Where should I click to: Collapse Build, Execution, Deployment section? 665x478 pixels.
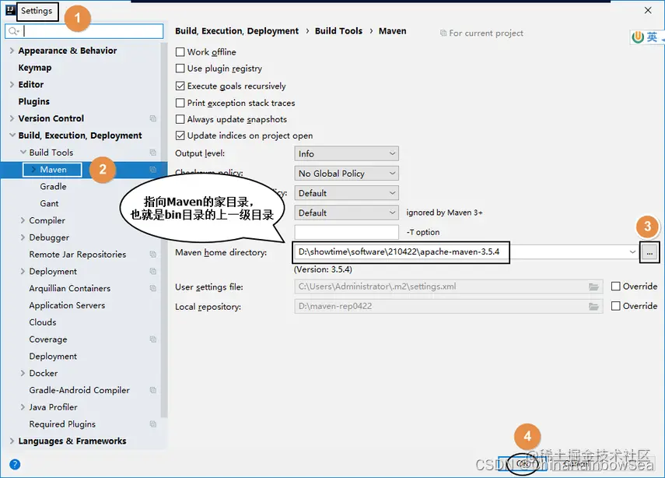[x=12, y=135]
